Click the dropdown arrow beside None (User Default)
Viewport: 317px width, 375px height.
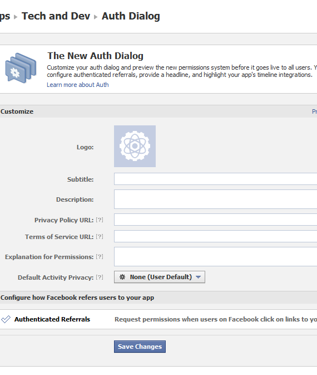coord(198,277)
